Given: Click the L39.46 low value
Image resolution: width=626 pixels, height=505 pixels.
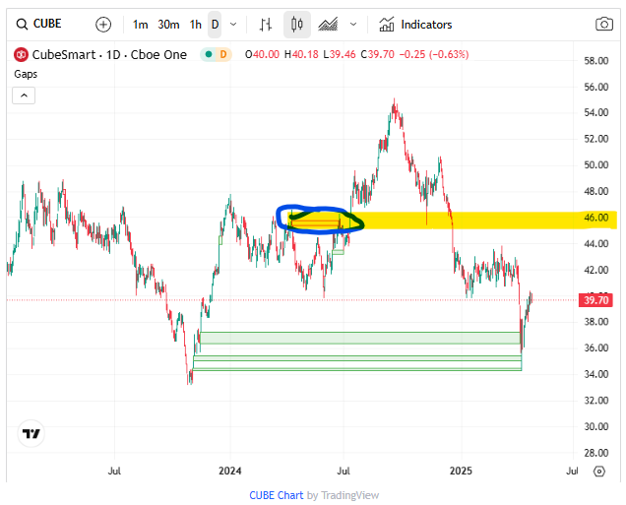Looking at the screenshot, I should point(340,55).
